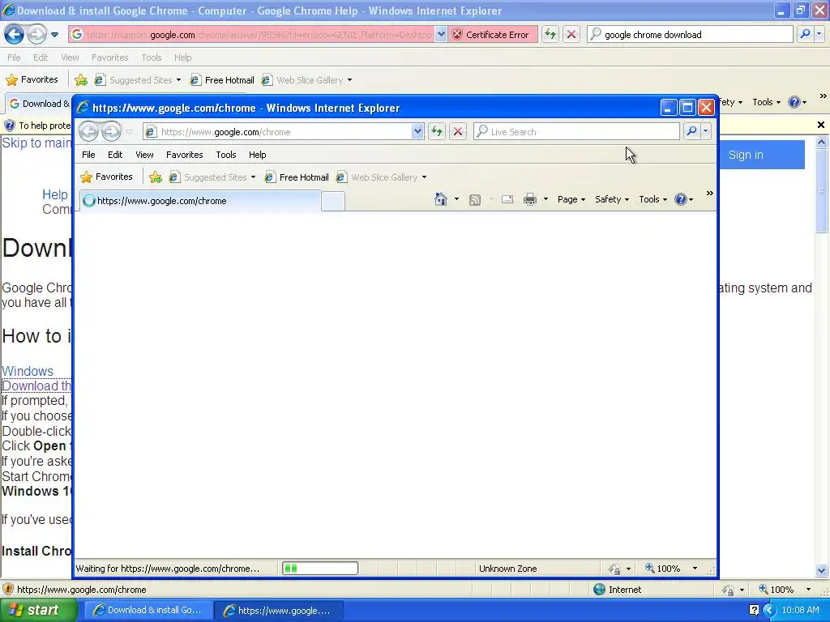This screenshot has width=830, height=622.
Task: Click the Live Search magnifier button
Action: point(691,131)
